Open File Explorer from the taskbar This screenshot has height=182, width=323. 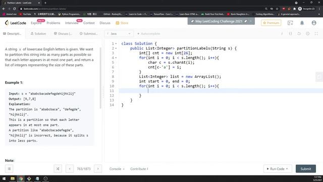[13, 178]
